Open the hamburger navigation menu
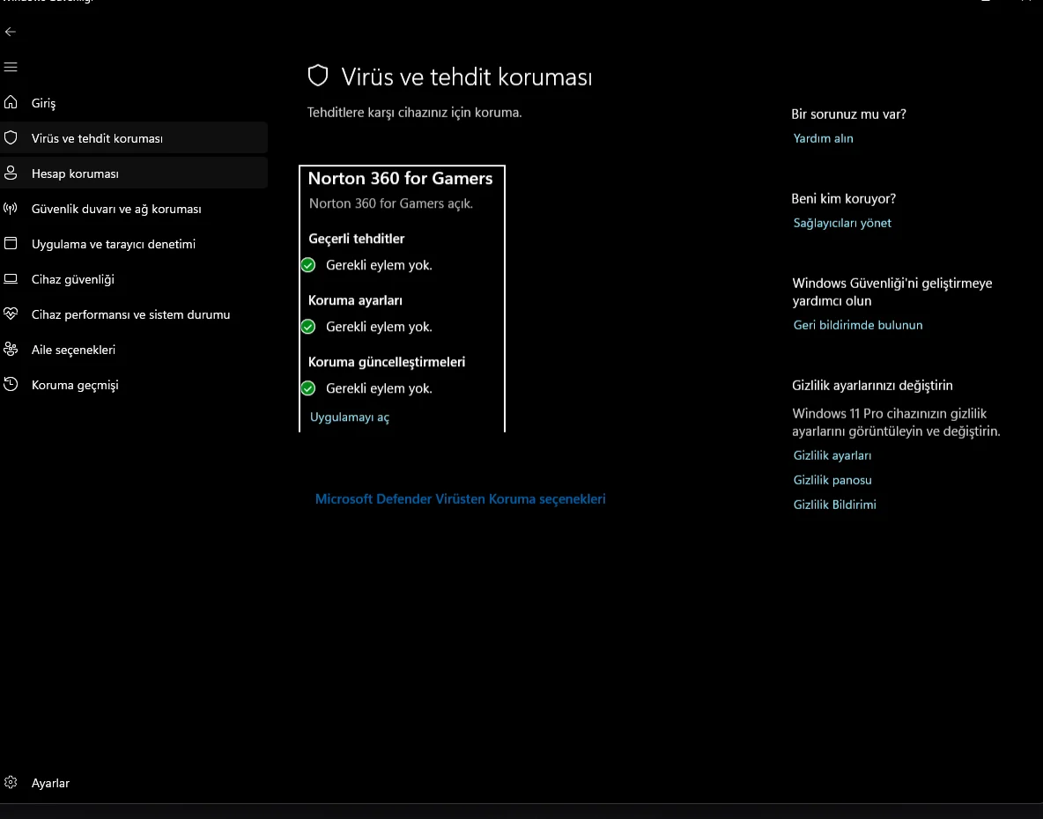Screen dimensions: 1043x819 coord(11,67)
